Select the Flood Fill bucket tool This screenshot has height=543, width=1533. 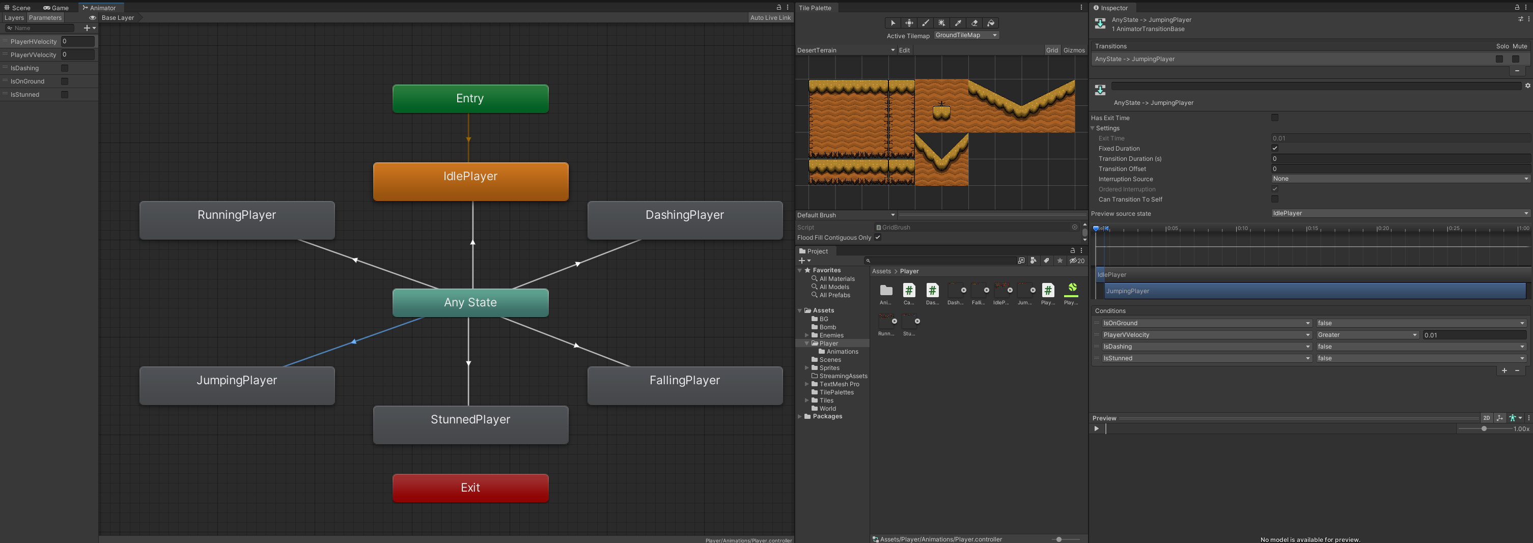pyautogui.click(x=991, y=23)
